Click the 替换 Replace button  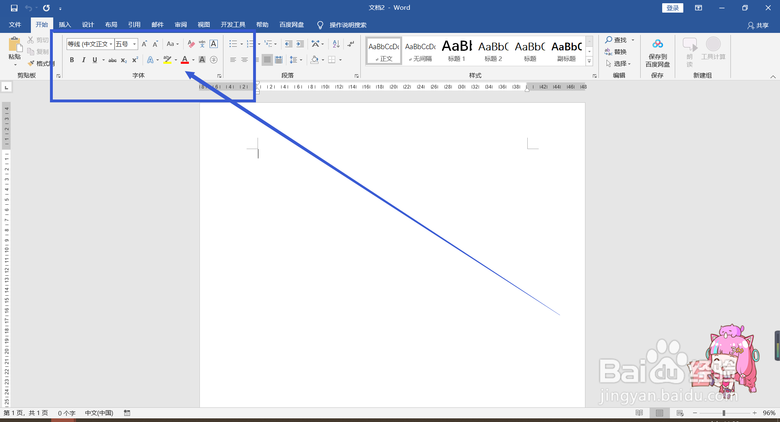[x=616, y=52]
